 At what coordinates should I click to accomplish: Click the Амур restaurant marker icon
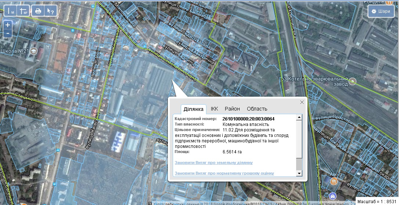[334, 181]
